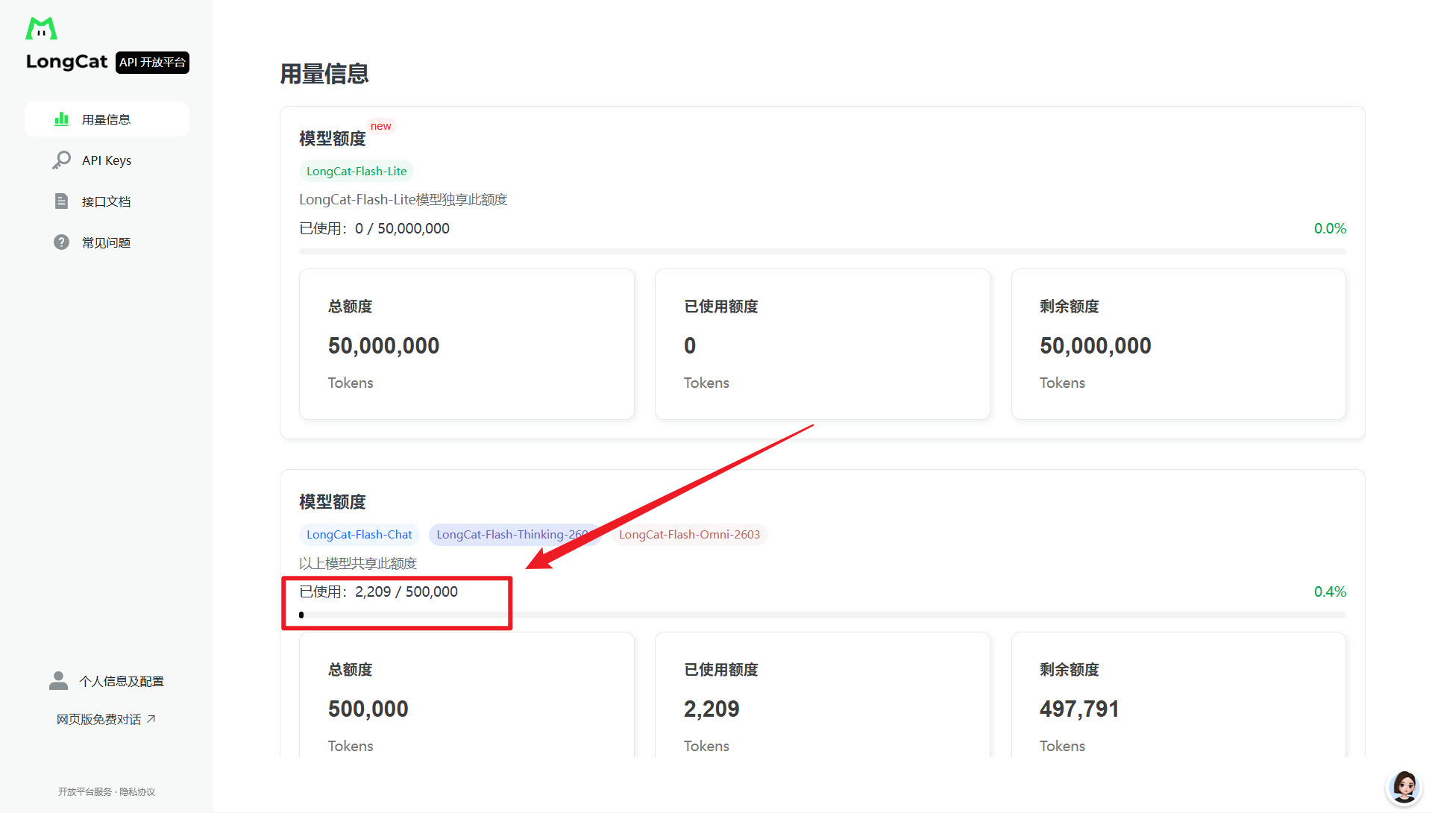This screenshot has width=1432, height=813.
Task: Click the 已使用额度 0 value in Flash-Lite card
Action: point(690,346)
